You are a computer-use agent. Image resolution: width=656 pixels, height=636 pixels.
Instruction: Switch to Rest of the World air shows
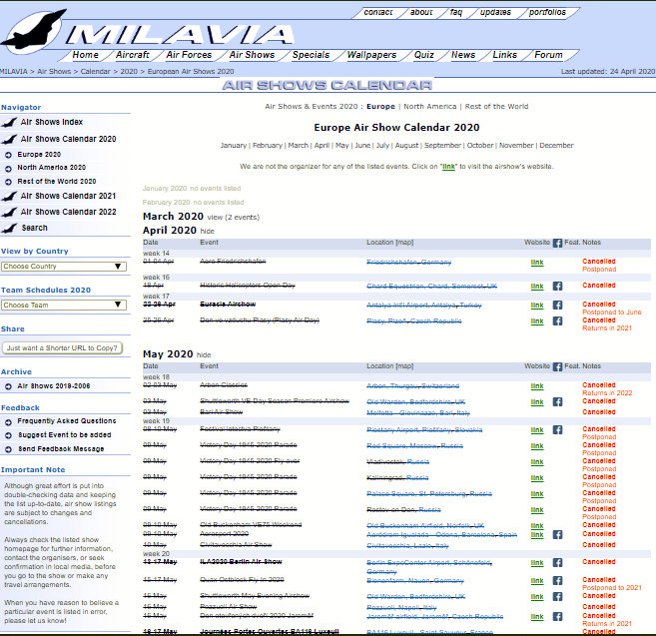tap(496, 106)
